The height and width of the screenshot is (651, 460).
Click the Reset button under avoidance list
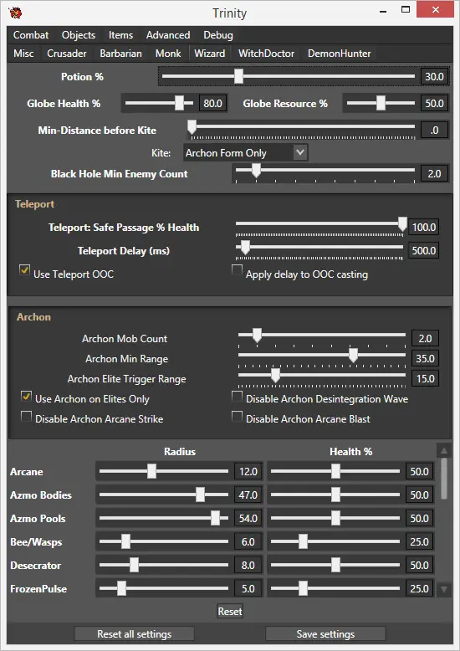click(x=230, y=611)
